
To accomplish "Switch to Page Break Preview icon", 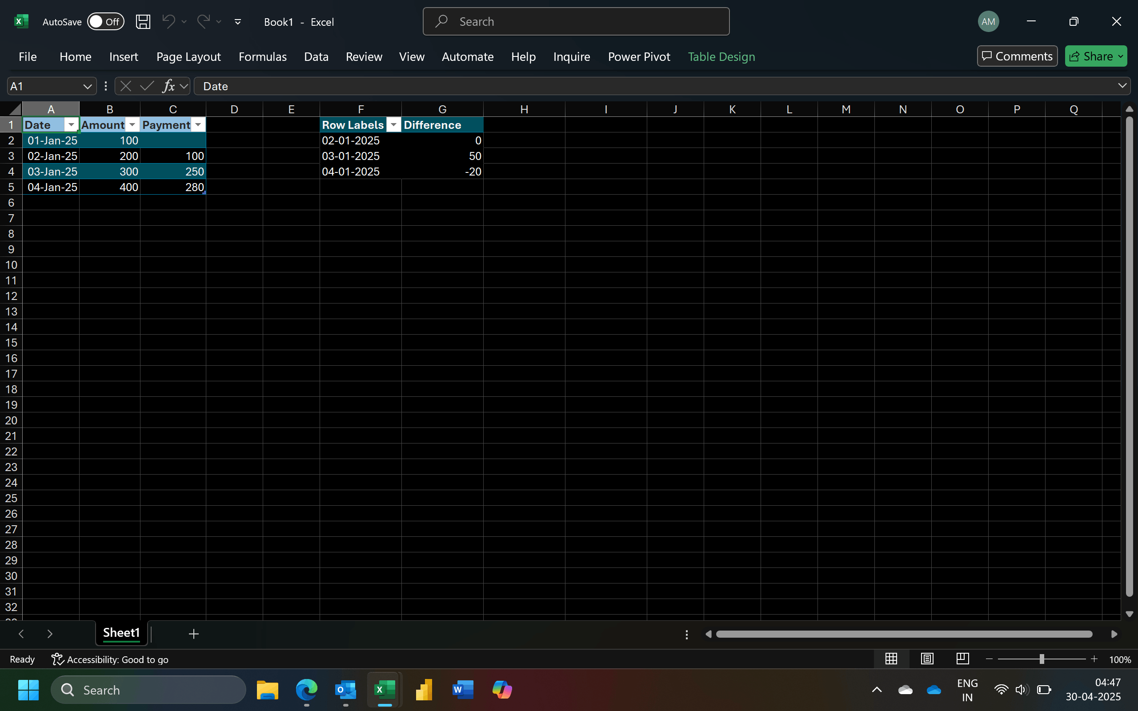I will (x=962, y=659).
